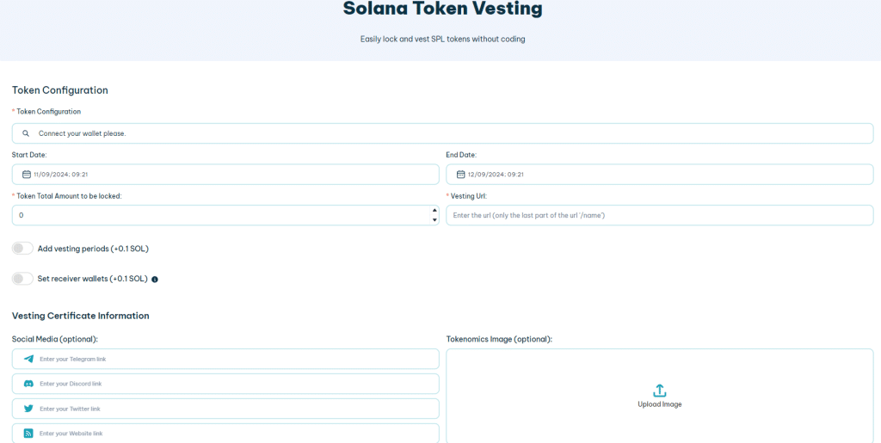The image size is (881, 443).
Task: Click the Twitter bird icon
Action: pyautogui.click(x=28, y=409)
